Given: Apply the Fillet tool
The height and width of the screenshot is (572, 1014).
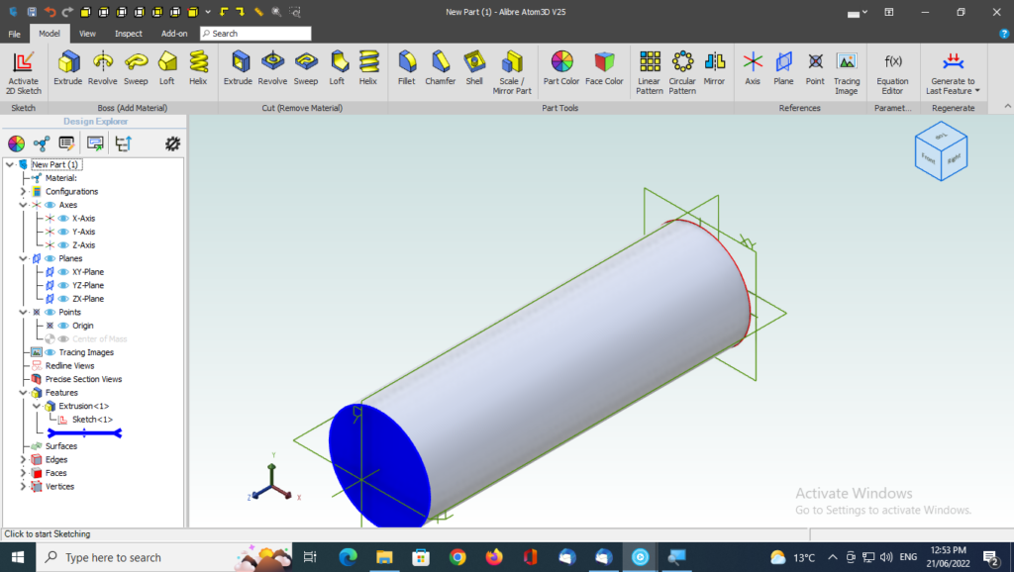Looking at the screenshot, I should [407, 68].
